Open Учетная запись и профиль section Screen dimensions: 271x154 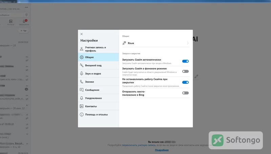(98, 49)
